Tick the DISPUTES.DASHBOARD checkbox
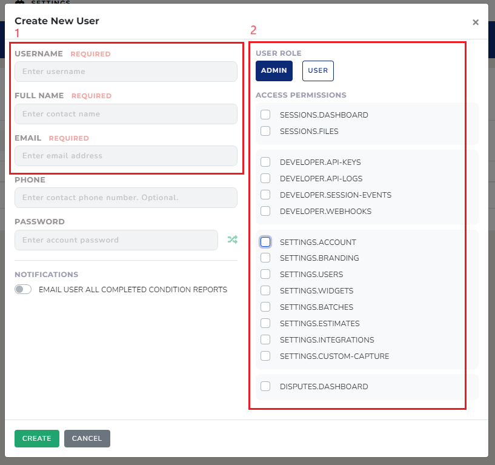The height and width of the screenshot is (465, 495). click(265, 386)
